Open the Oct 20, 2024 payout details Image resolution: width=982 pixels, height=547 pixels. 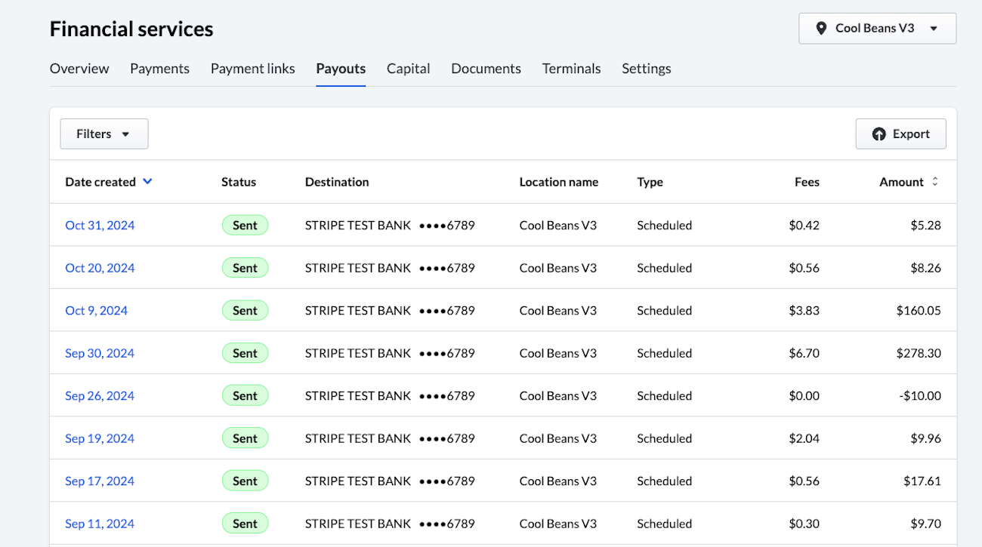[99, 268]
